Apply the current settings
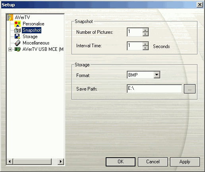This screenshot has height=172, width=205. (x=185, y=162)
